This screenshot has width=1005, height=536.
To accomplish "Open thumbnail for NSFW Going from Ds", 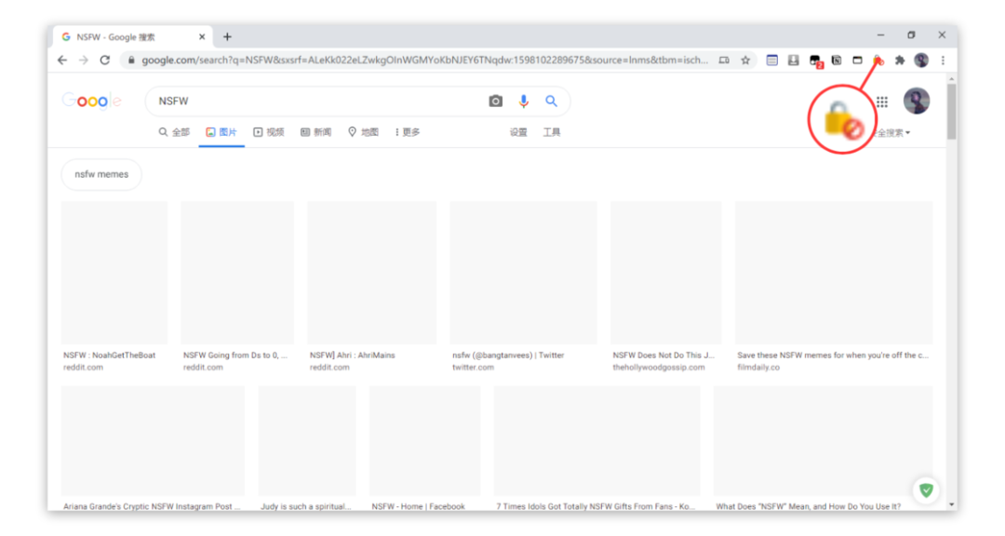I will pyautogui.click(x=237, y=273).
